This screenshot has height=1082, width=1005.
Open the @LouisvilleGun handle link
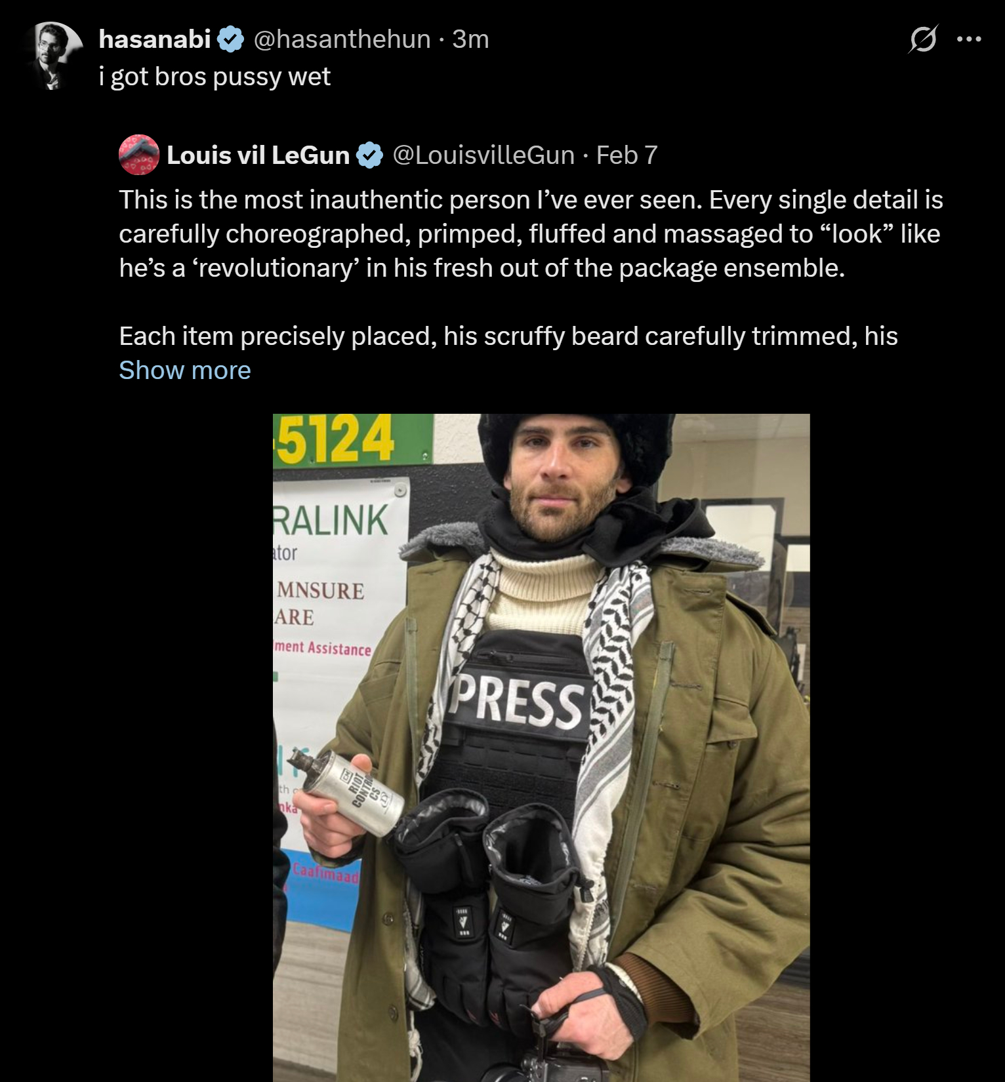(x=483, y=155)
